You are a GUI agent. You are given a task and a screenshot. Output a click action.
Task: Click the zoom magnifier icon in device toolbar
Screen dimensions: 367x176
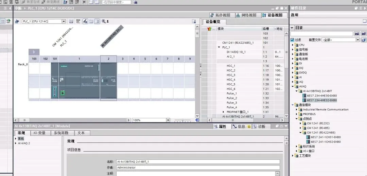point(104,21)
